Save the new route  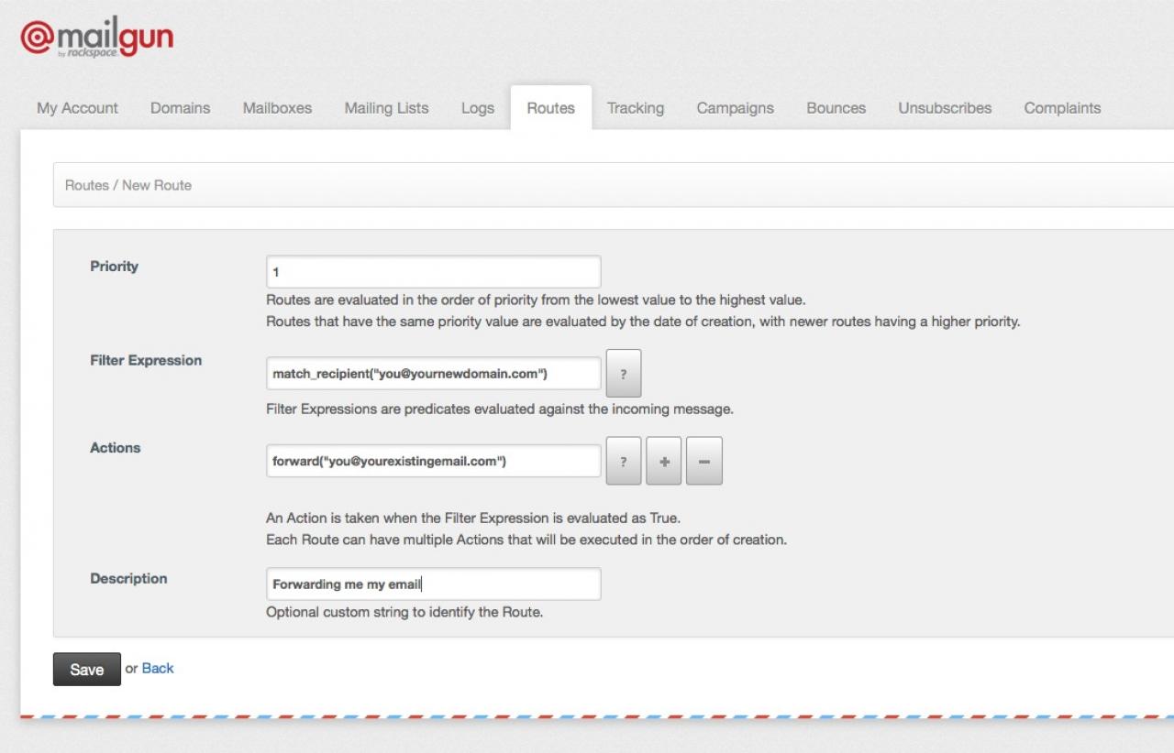(x=87, y=669)
